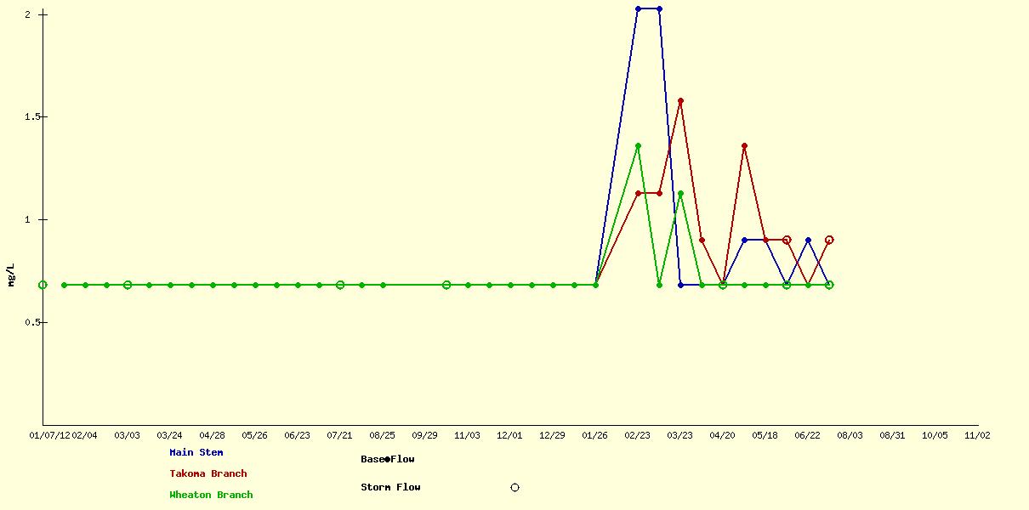This screenshot has width=1029, height=510.
Task: Click the Base Flow legend entry
Action: (388, 459)
